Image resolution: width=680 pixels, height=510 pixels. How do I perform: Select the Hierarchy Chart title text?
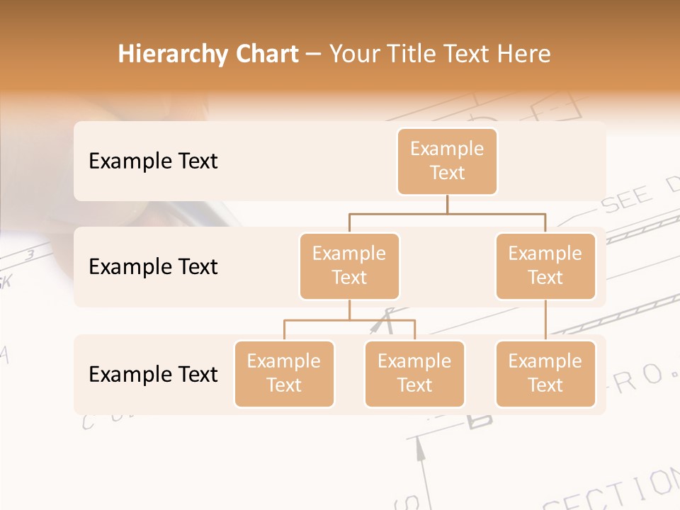point(208,53)
